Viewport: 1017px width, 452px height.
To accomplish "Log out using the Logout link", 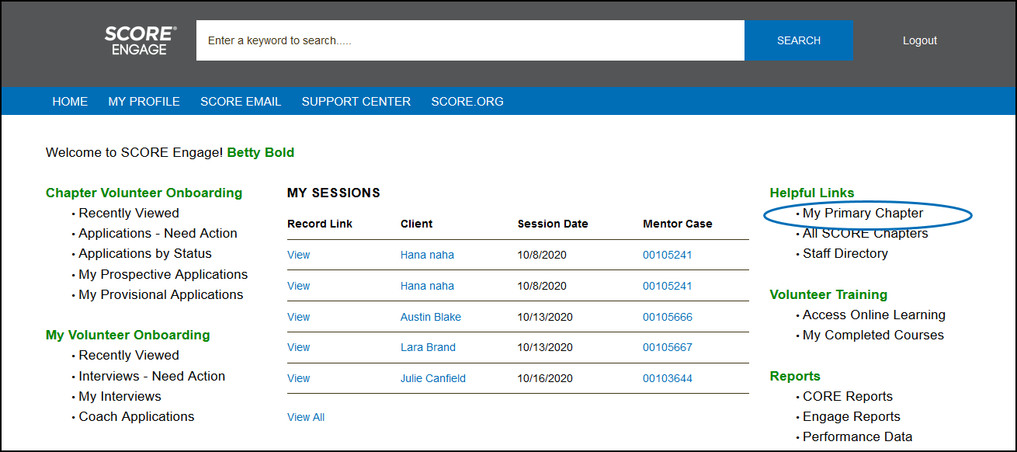I will click(x=919, y=40).
